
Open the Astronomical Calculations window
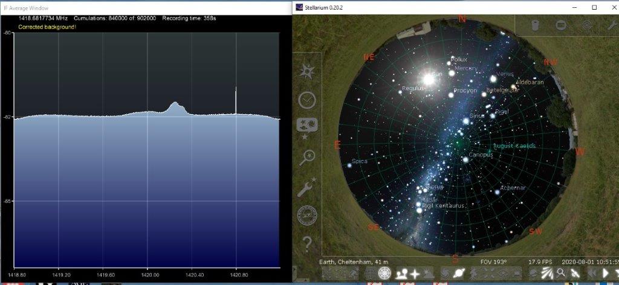tap(307, 216)
